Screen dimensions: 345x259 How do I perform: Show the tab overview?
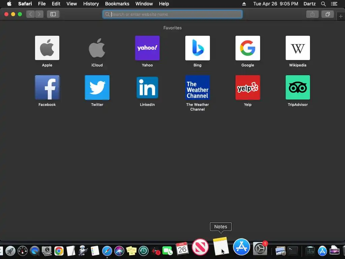click(x=327, y=14)
